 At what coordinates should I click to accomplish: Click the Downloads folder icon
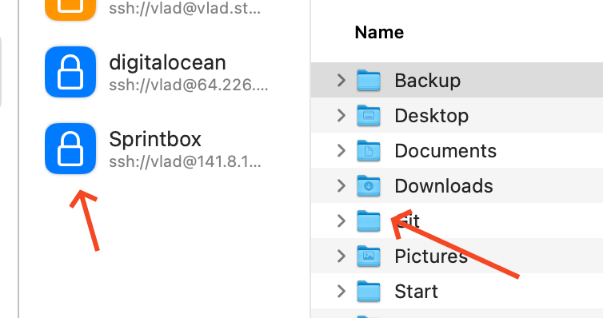click(369, 186)
